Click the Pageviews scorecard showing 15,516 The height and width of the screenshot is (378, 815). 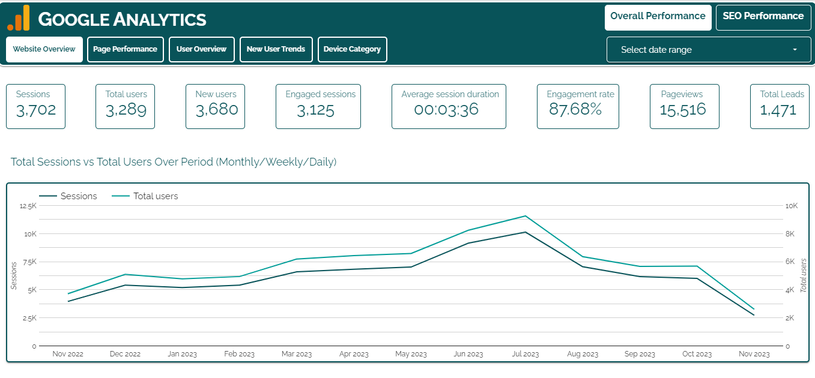point(684,106)
